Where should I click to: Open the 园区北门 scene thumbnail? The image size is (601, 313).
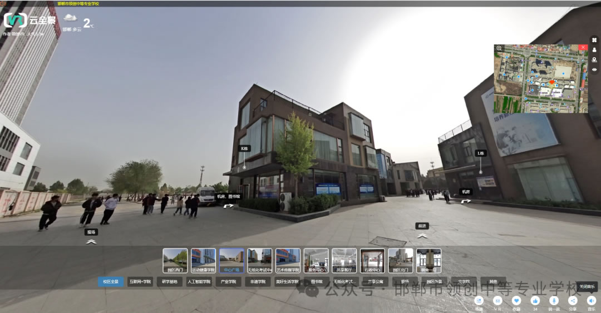(401, 261)
